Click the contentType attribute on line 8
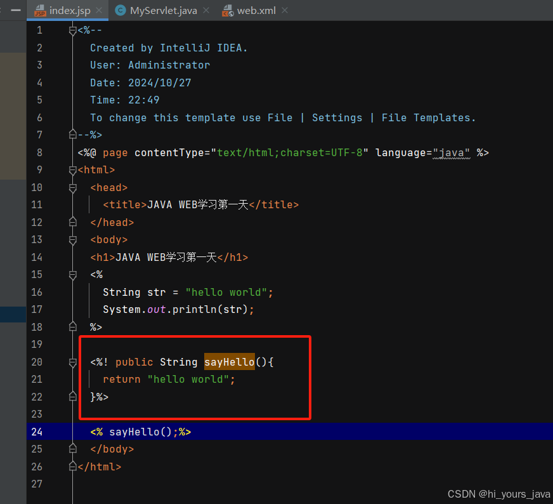The height and width of the screenshot is (504, 553). 169,152
